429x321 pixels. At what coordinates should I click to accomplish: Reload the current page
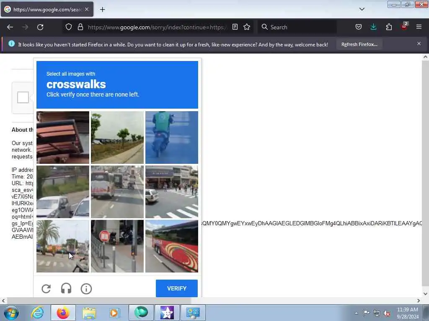click(40, 27)
